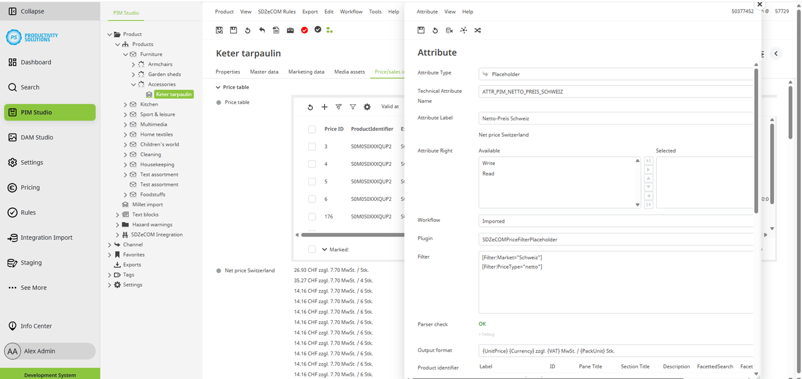Viewport: 802px width, 379px height.
Task: Open the Workflow menu
Action: (351, 11)
